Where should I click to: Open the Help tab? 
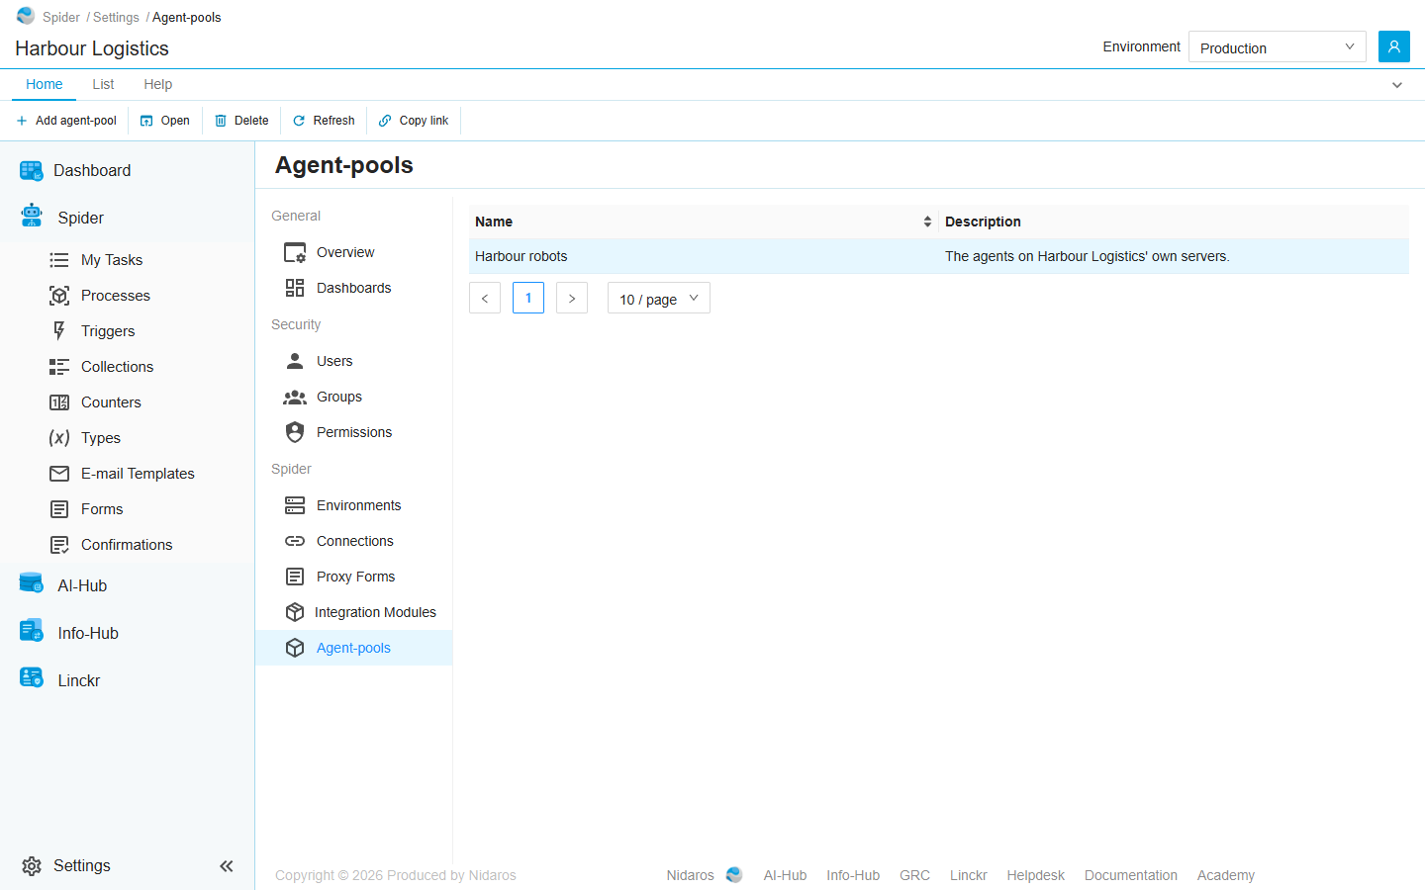point(157,84)
